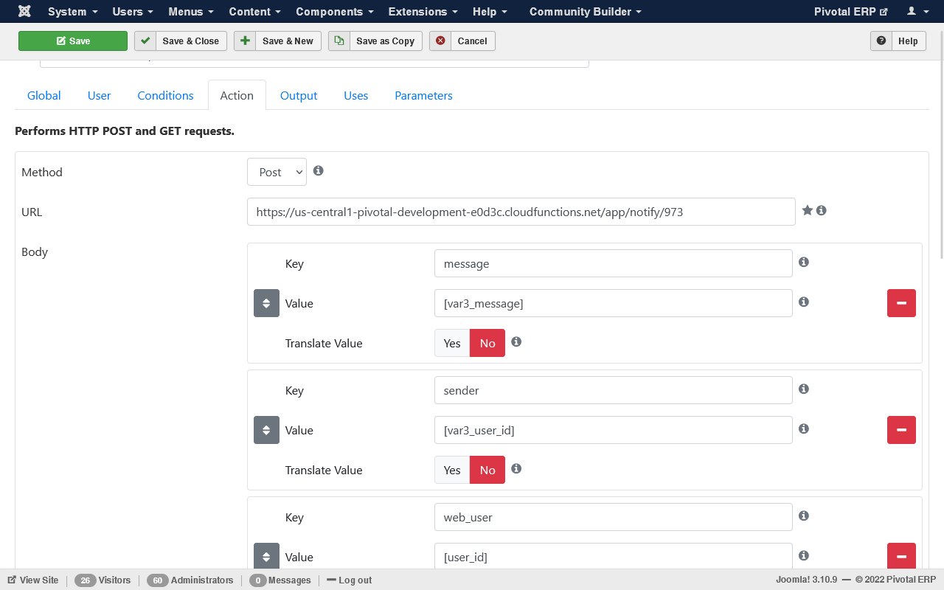Open the Pivotal ERP site link
944x590 pixels.
pyautogui.click(x=850, y=11)
